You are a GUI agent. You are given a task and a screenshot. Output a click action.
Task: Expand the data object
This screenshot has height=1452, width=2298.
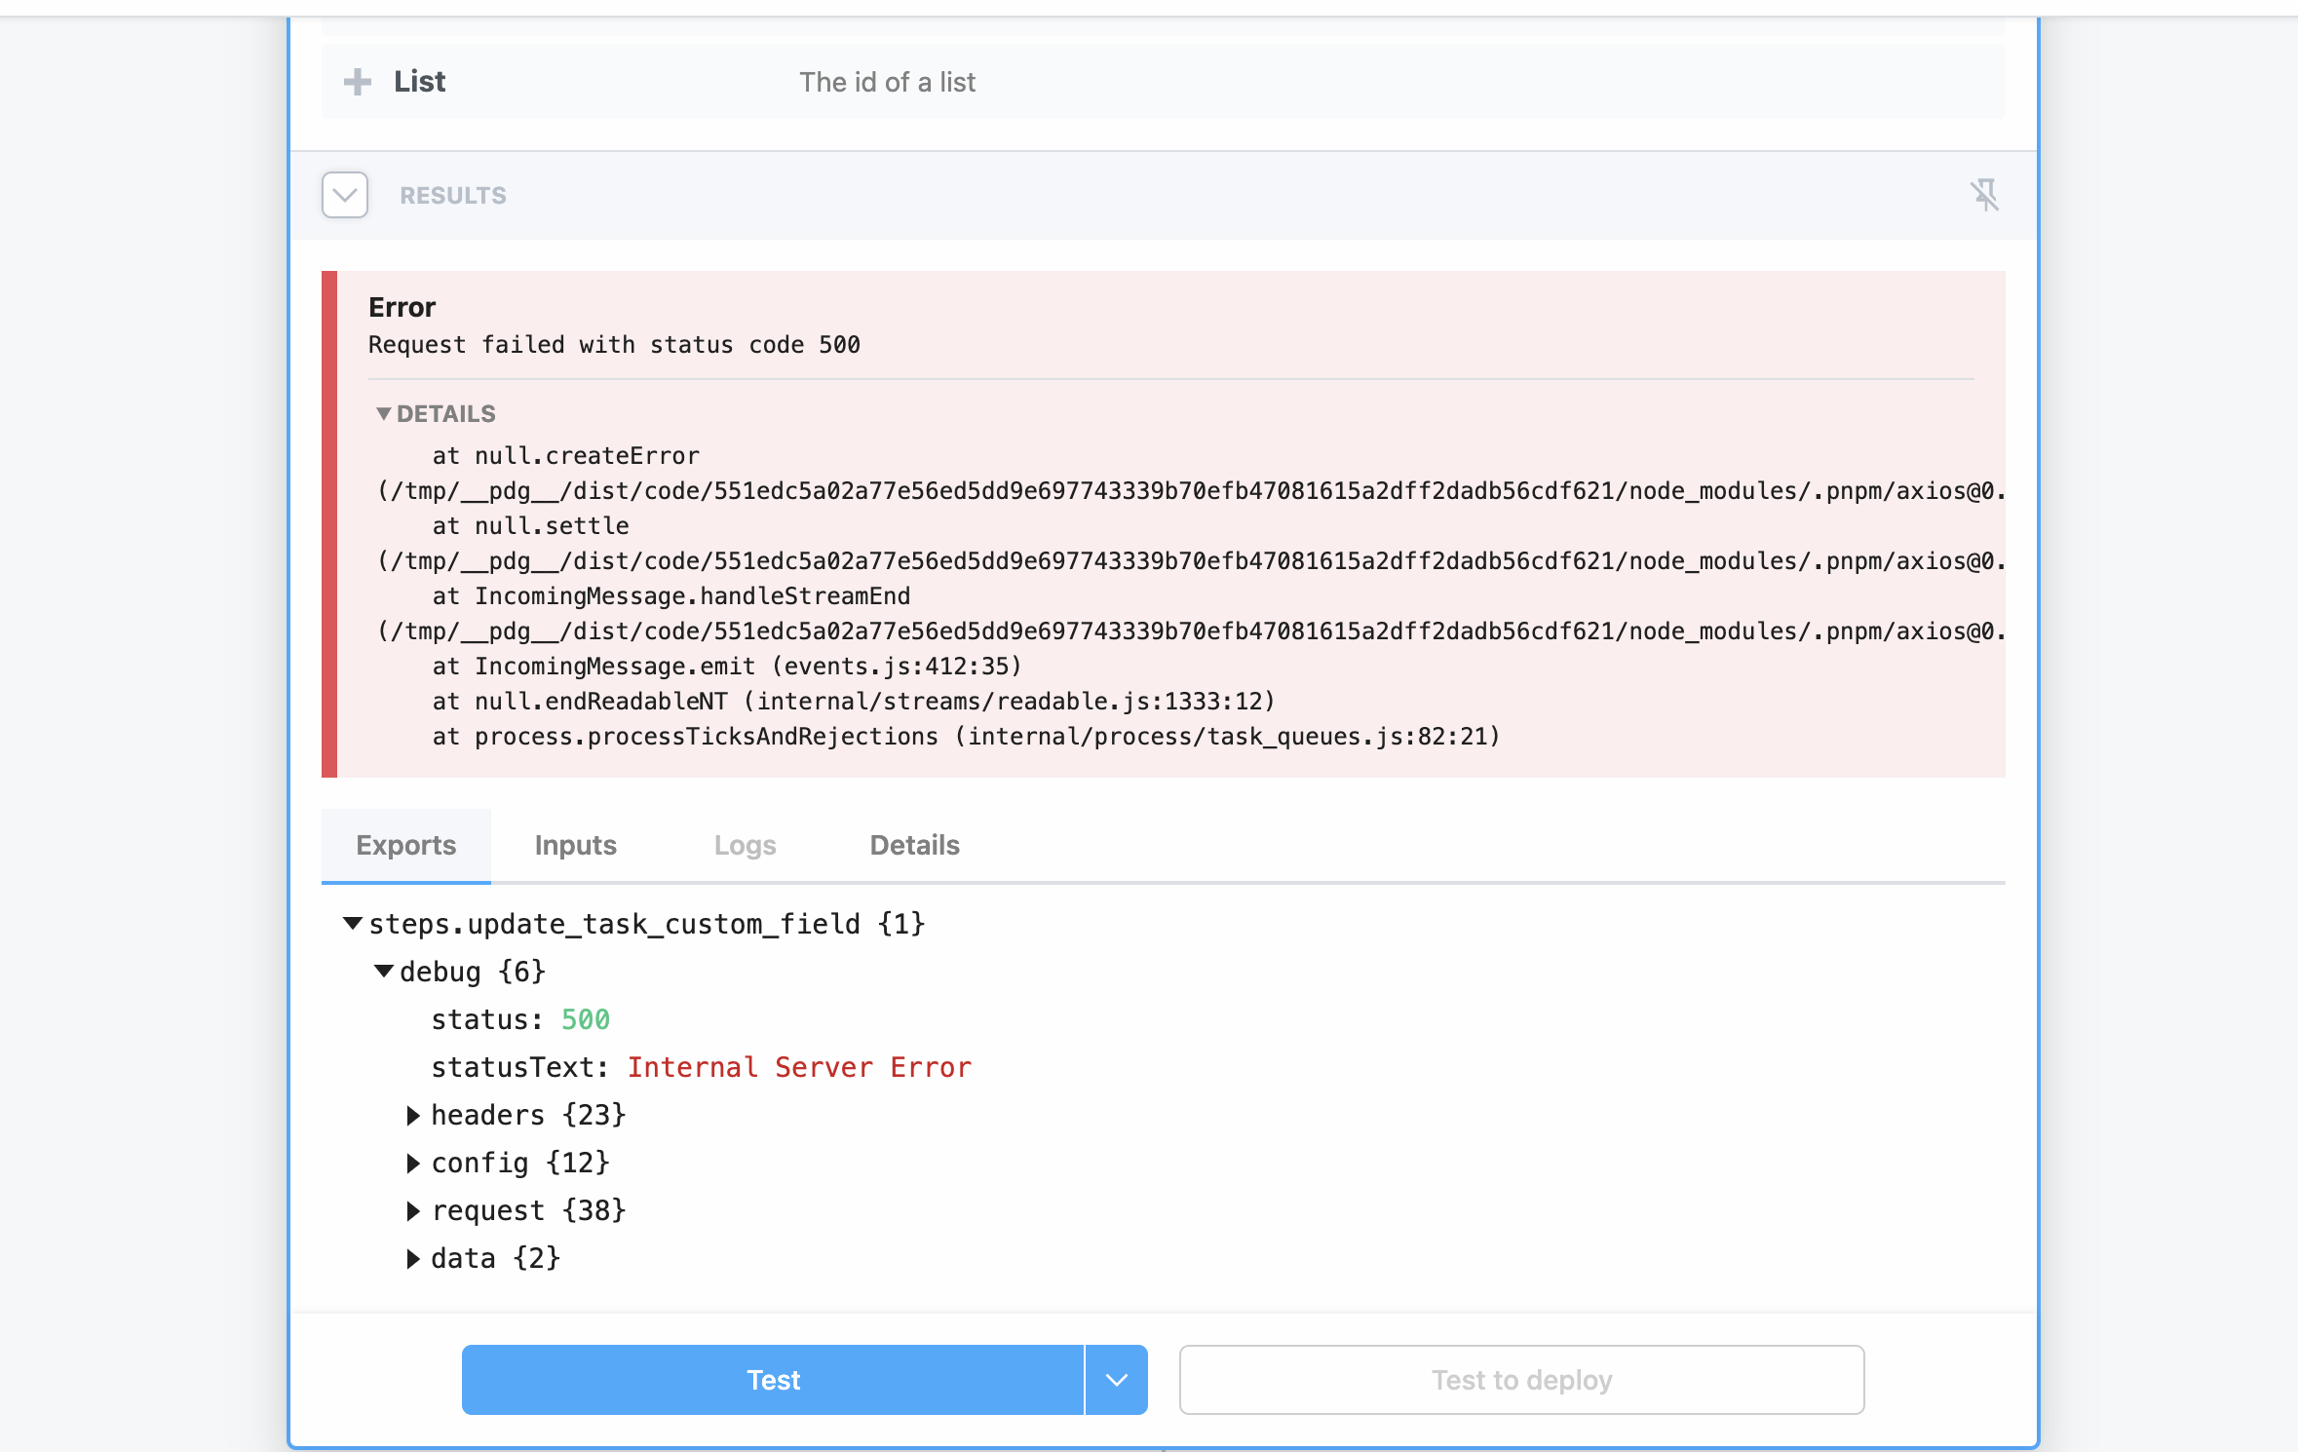click(x=411, y=1258)
